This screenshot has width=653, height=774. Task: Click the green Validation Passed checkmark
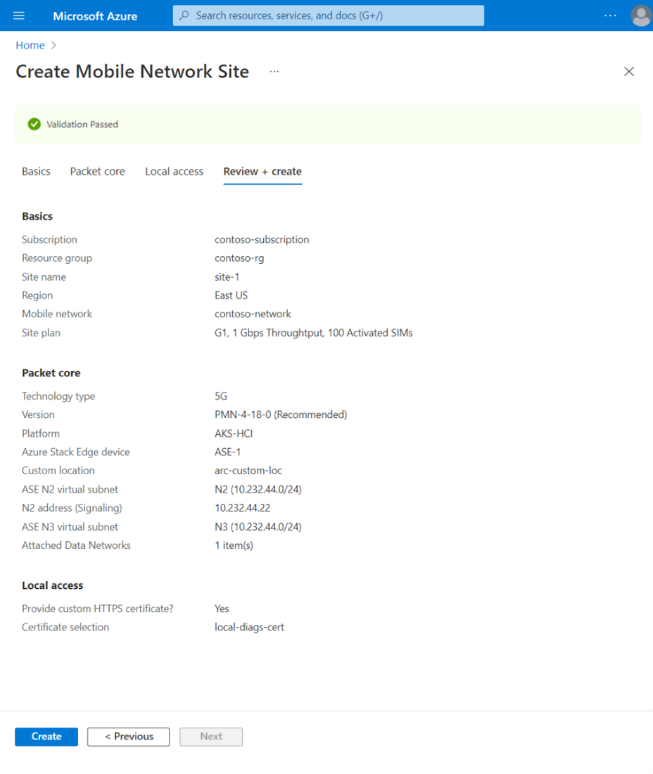tap(34, 125)
